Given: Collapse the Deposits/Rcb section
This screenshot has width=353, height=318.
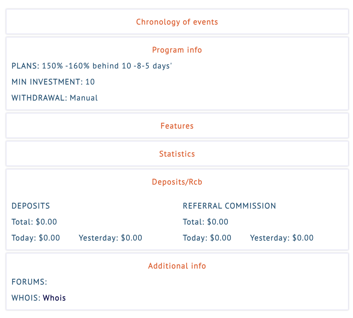Looking at the screenshot, I should (x=177, y=182).
